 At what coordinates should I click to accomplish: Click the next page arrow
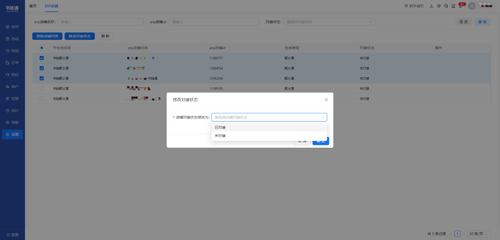click(x=464, y=234)
